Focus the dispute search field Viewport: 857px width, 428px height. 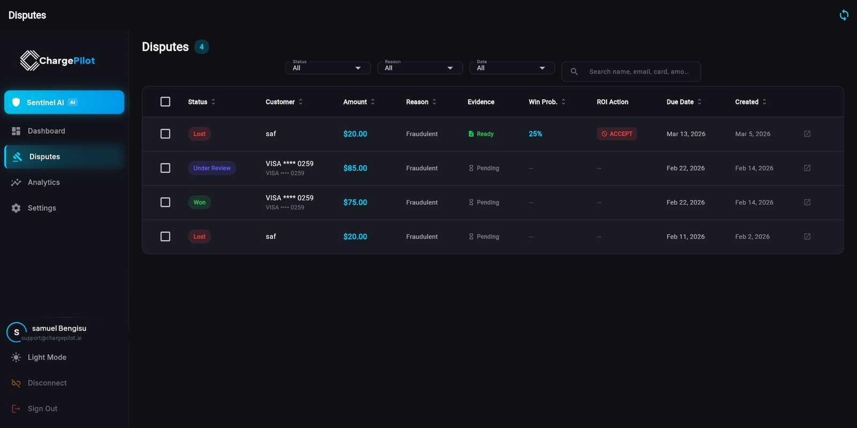[x=639, y=72]
